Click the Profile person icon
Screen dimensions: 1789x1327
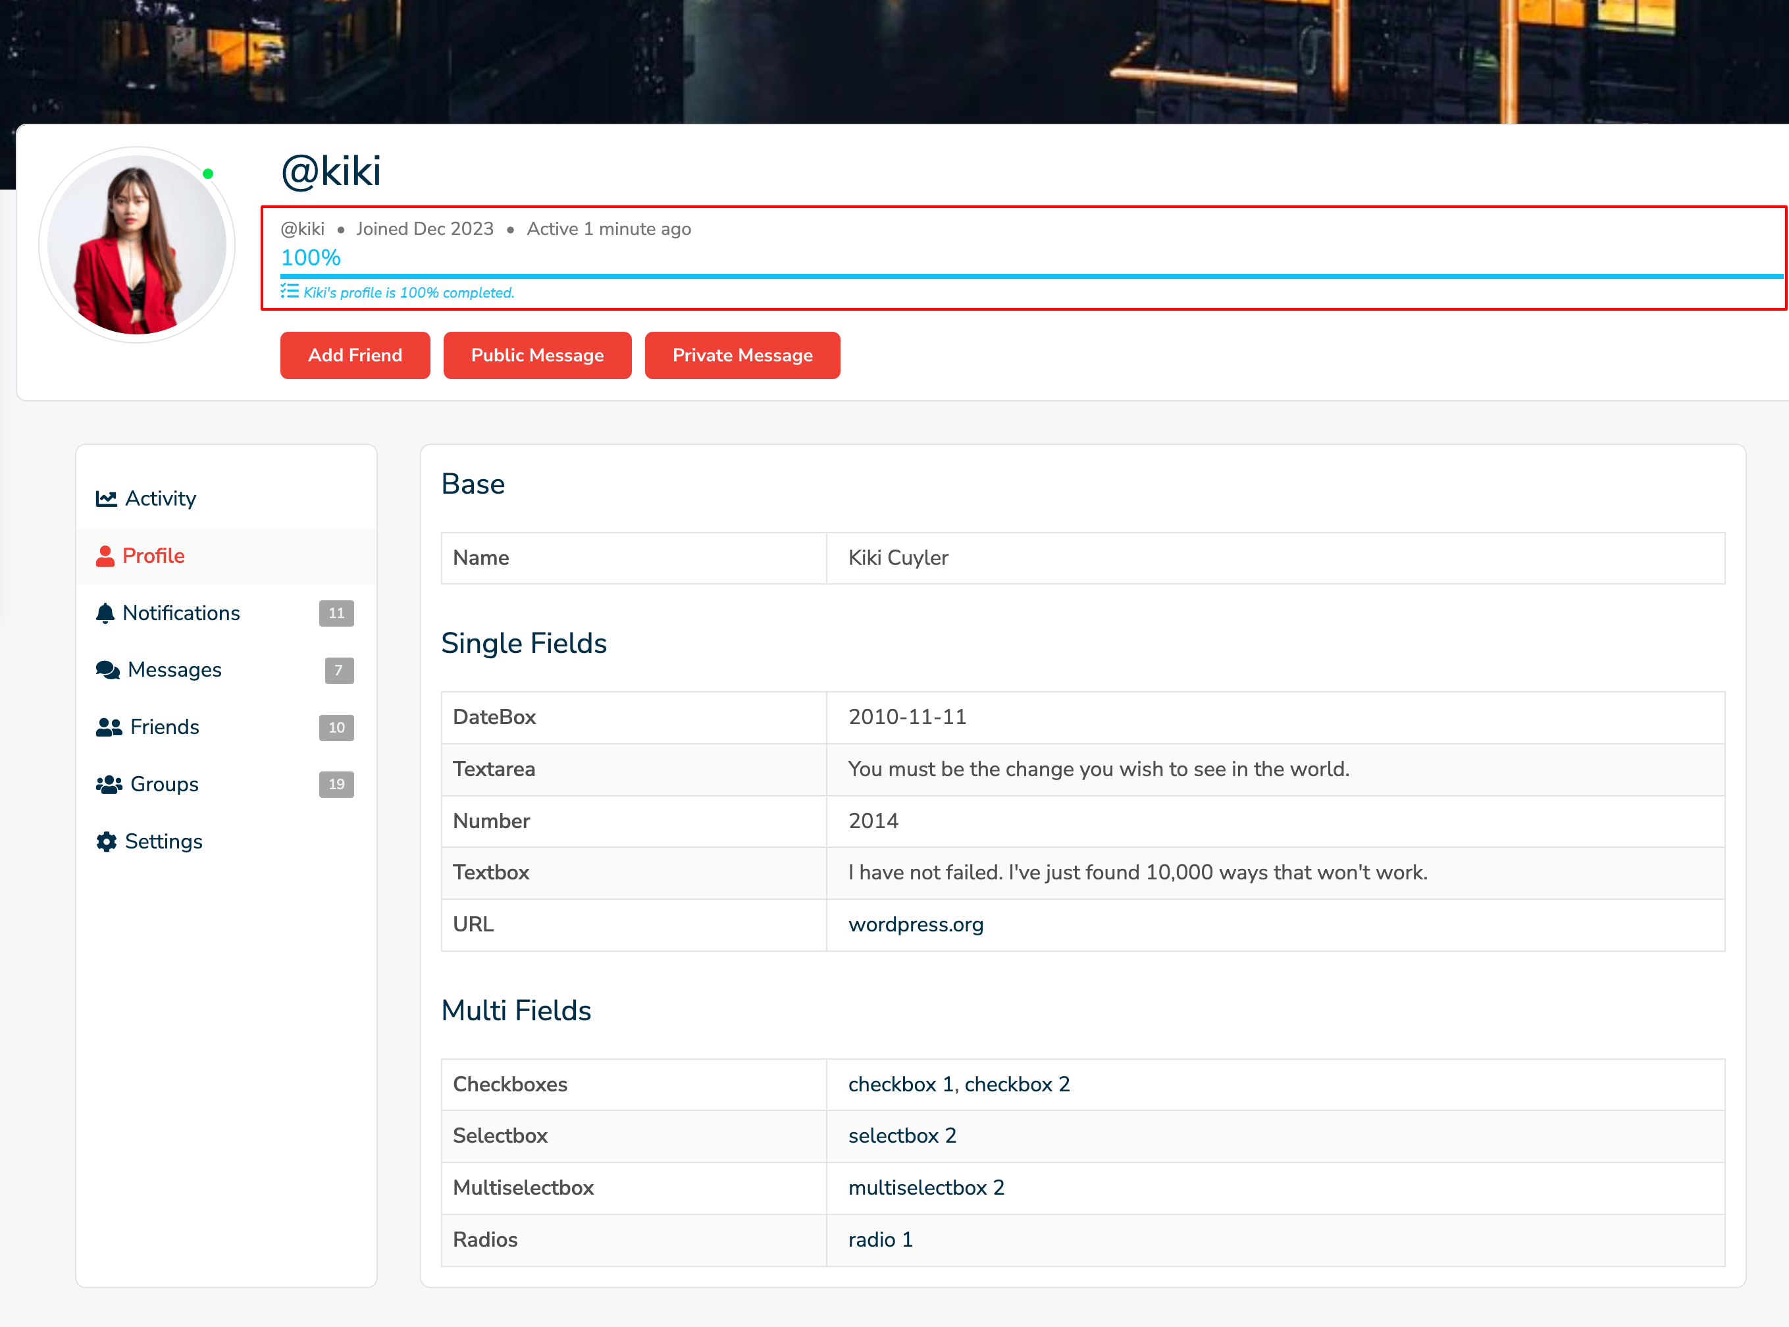coord(106,555)
